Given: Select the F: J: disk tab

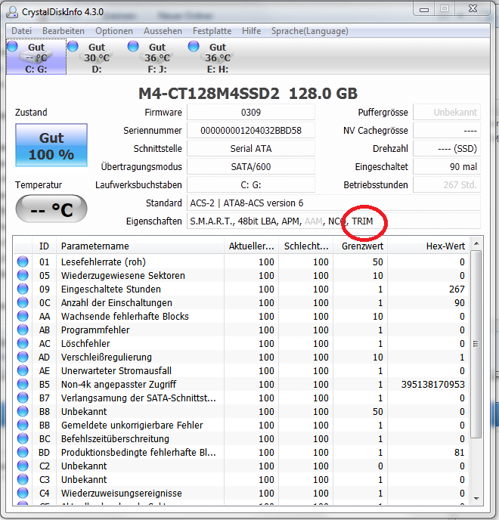Looking at the screenshot, I should pos(157,57).
